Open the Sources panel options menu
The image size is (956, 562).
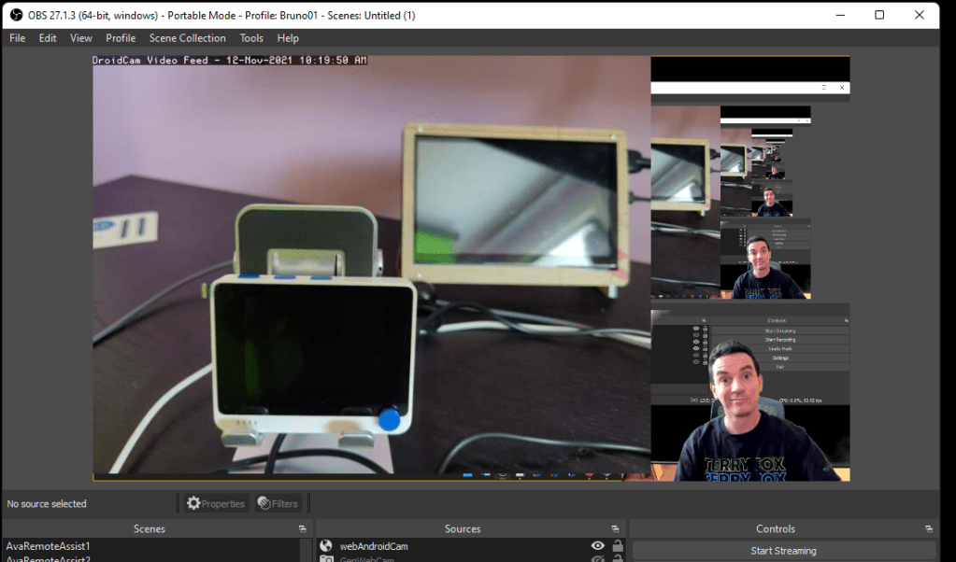pos(615,527)
